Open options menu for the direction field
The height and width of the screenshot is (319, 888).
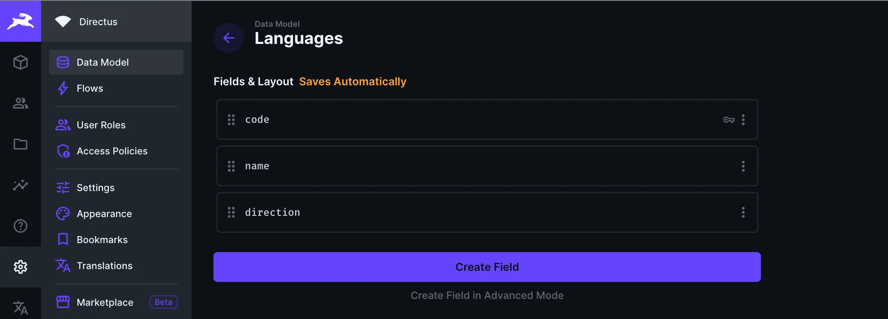[x=743, y=212]
